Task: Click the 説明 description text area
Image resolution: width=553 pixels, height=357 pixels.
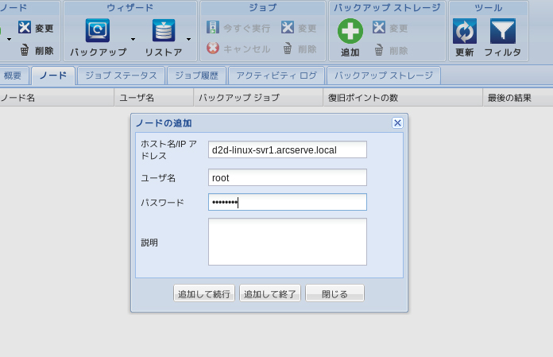Action: pyautogui.click(x=288, y=242)
